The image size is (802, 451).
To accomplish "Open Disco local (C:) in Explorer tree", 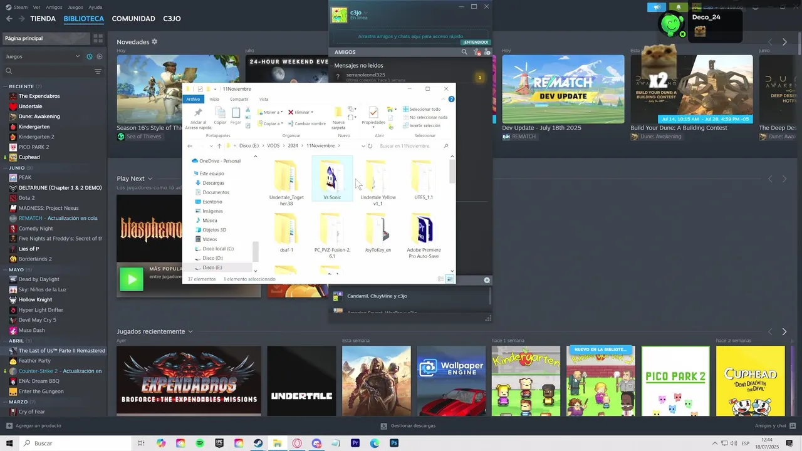I will point(217,249).
